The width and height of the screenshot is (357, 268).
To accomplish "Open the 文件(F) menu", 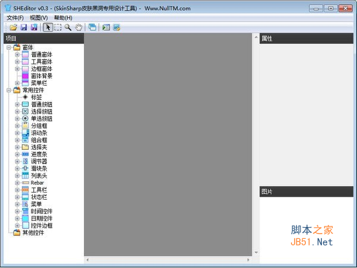I will pos(15,18).
